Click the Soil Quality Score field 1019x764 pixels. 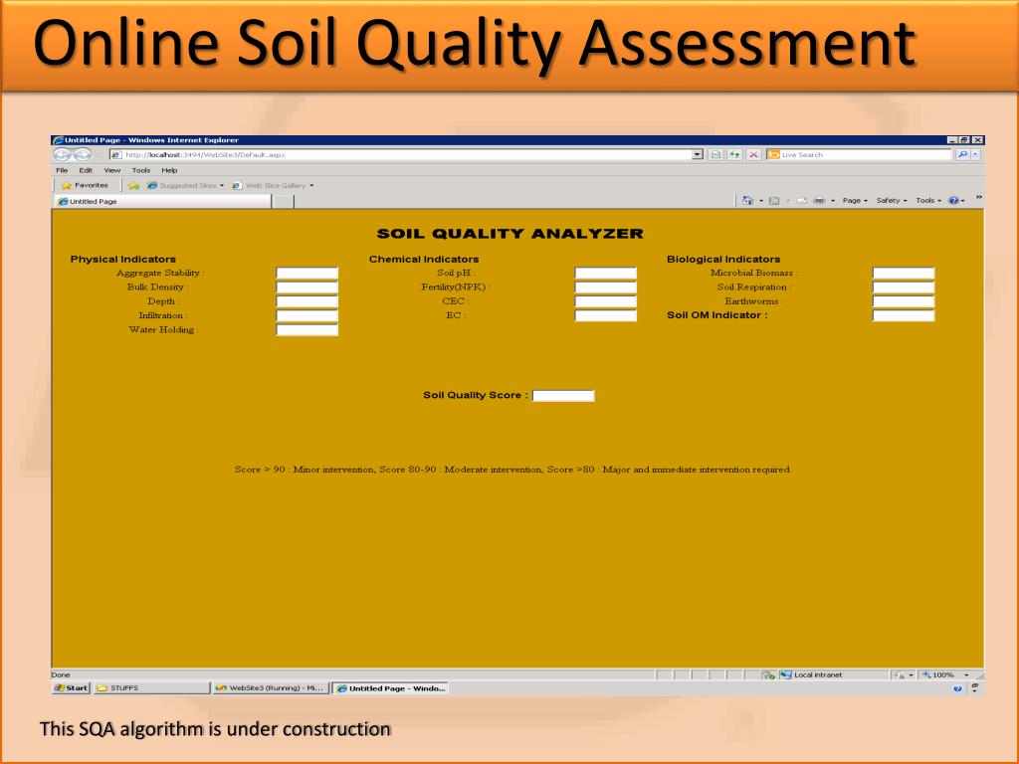pyautogui.click(x=563, y=396)
